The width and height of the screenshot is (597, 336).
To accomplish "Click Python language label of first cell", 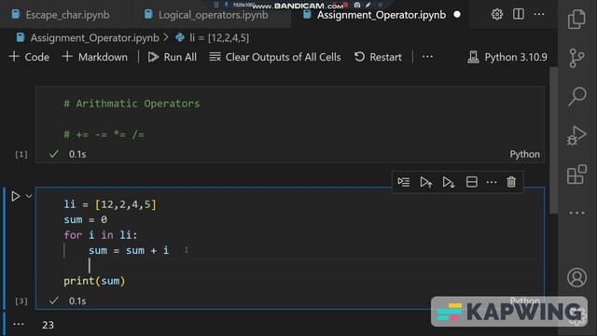I will pos(524,154).
